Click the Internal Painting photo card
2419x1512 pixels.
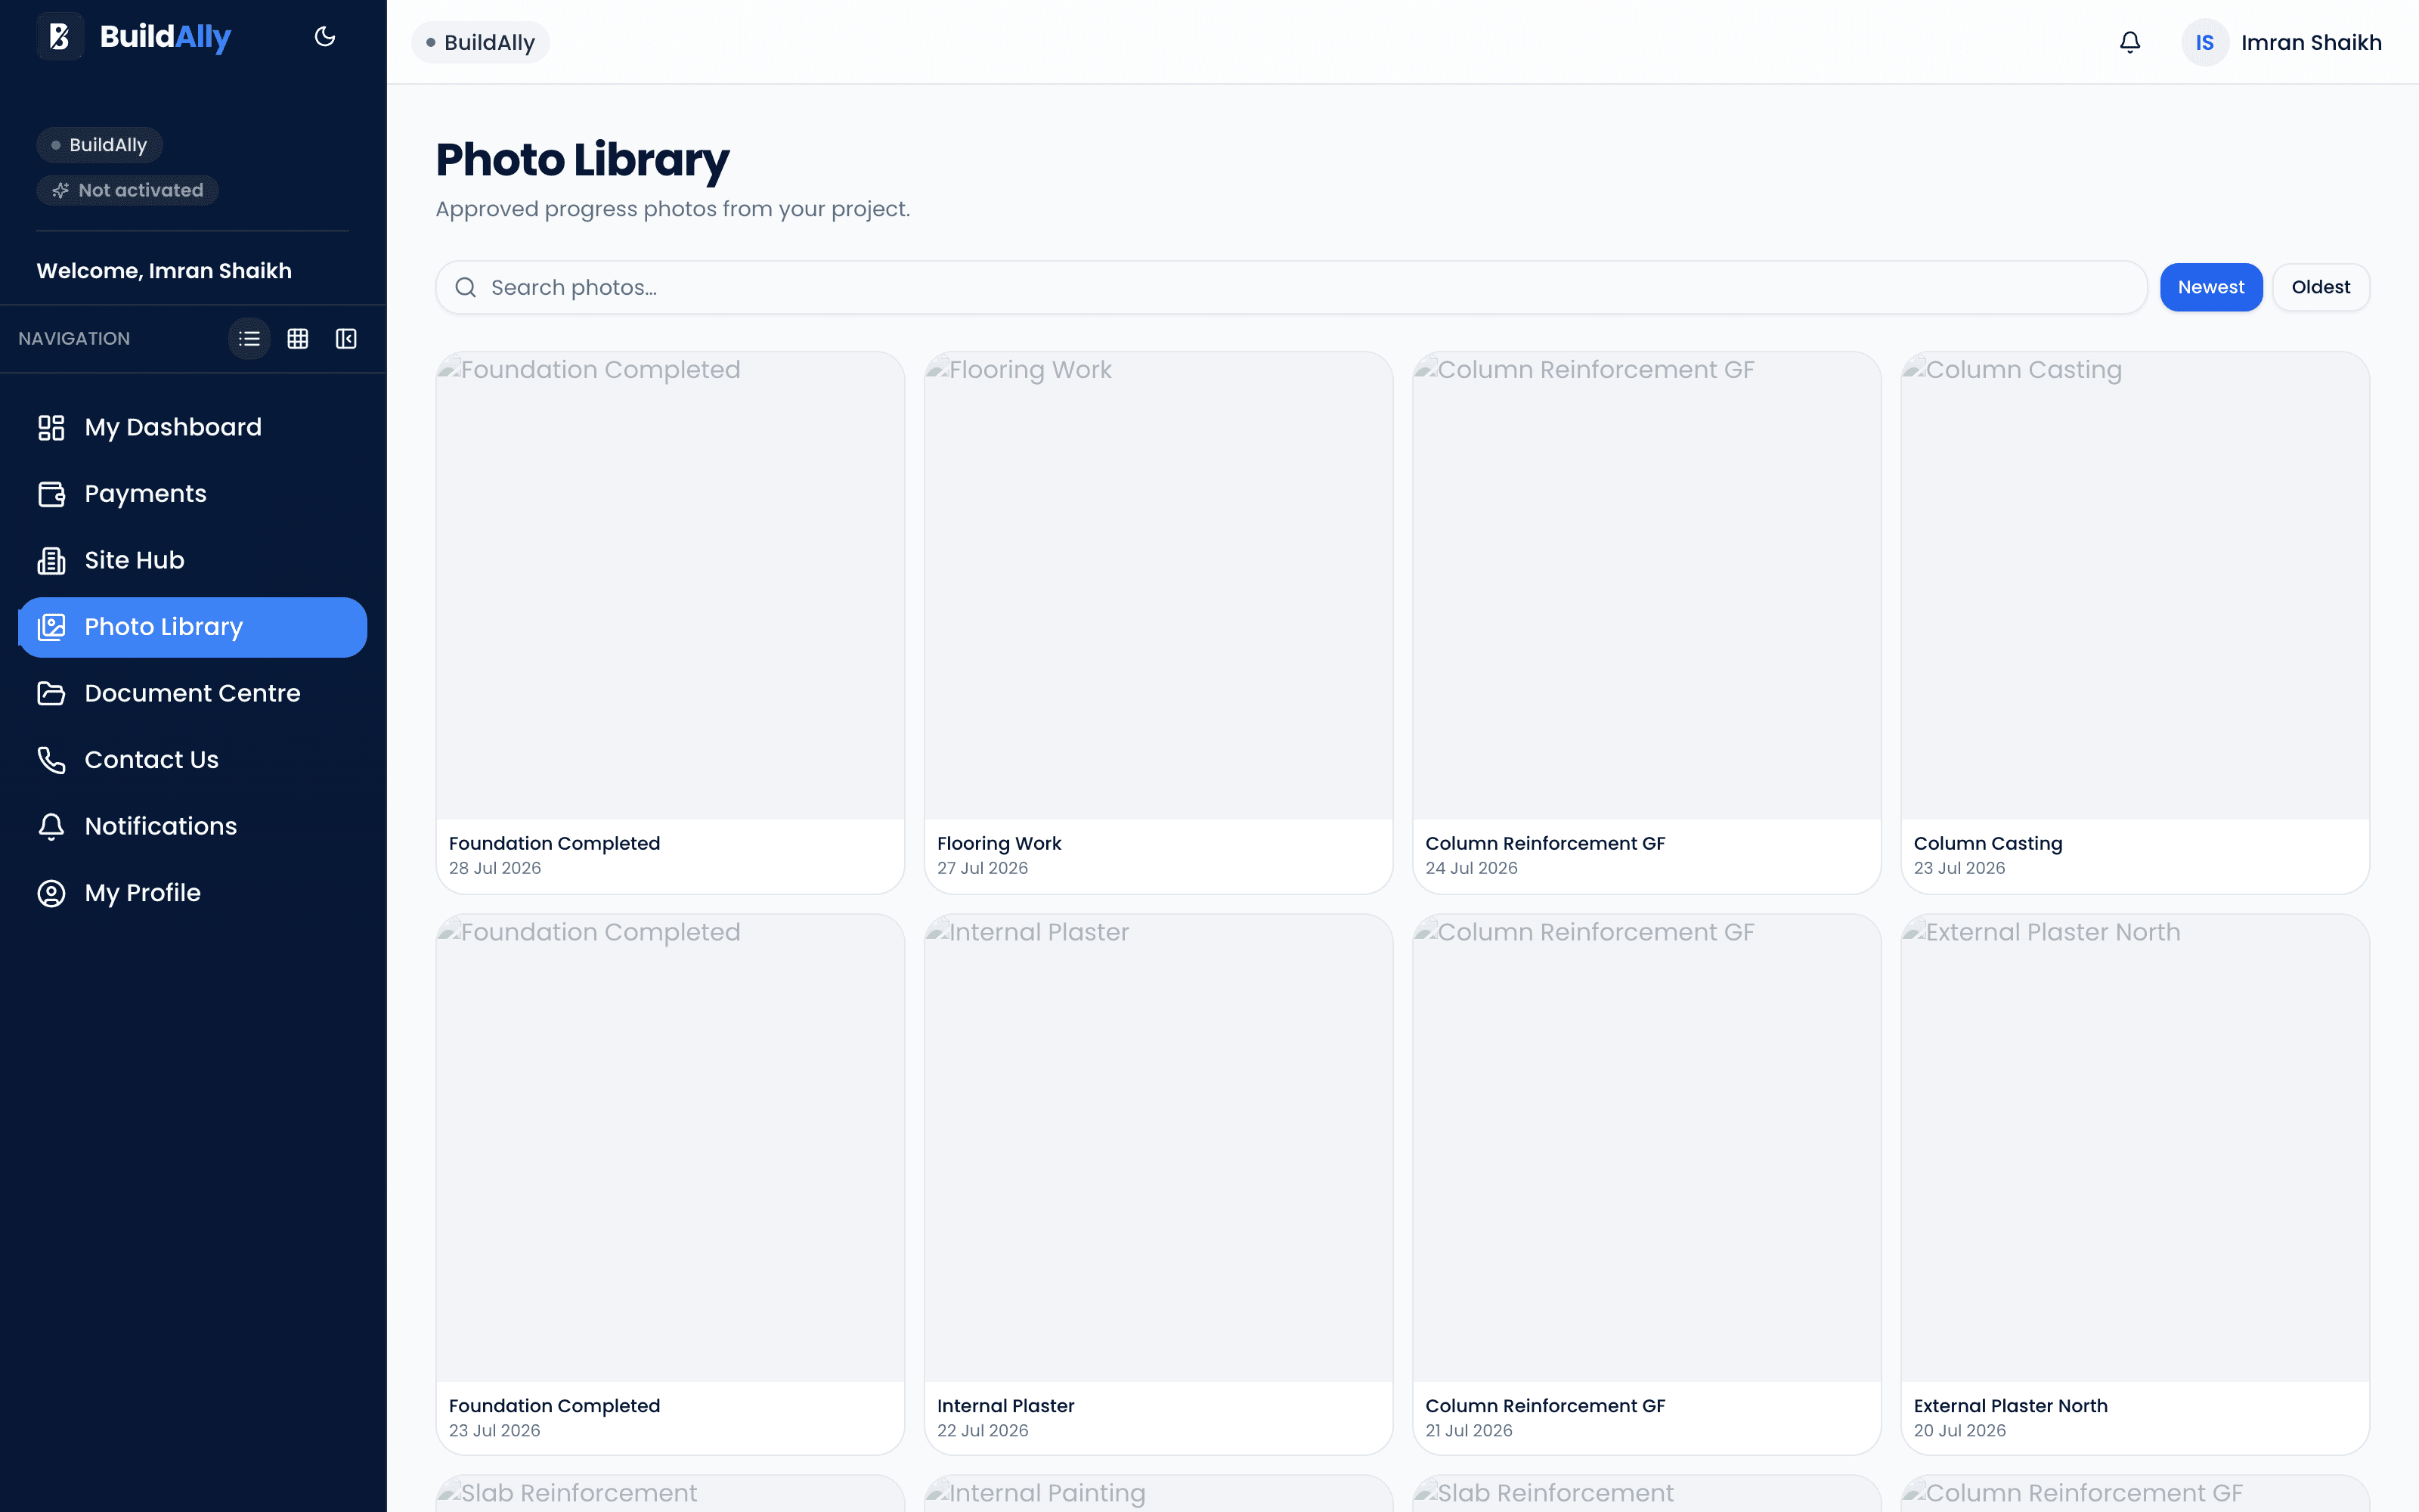1159,1494
